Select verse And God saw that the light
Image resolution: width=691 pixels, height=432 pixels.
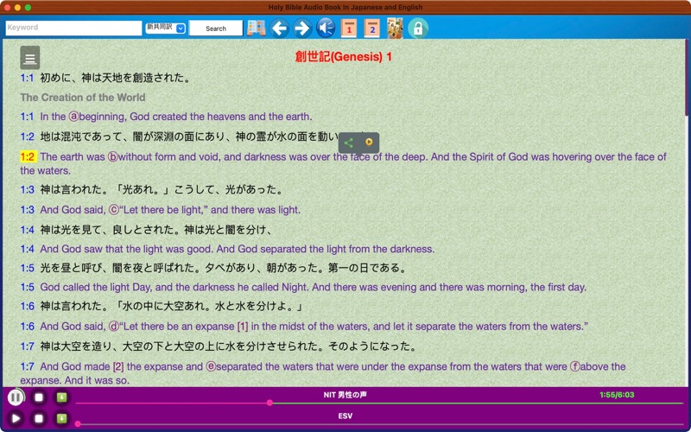tap(237, 249)
